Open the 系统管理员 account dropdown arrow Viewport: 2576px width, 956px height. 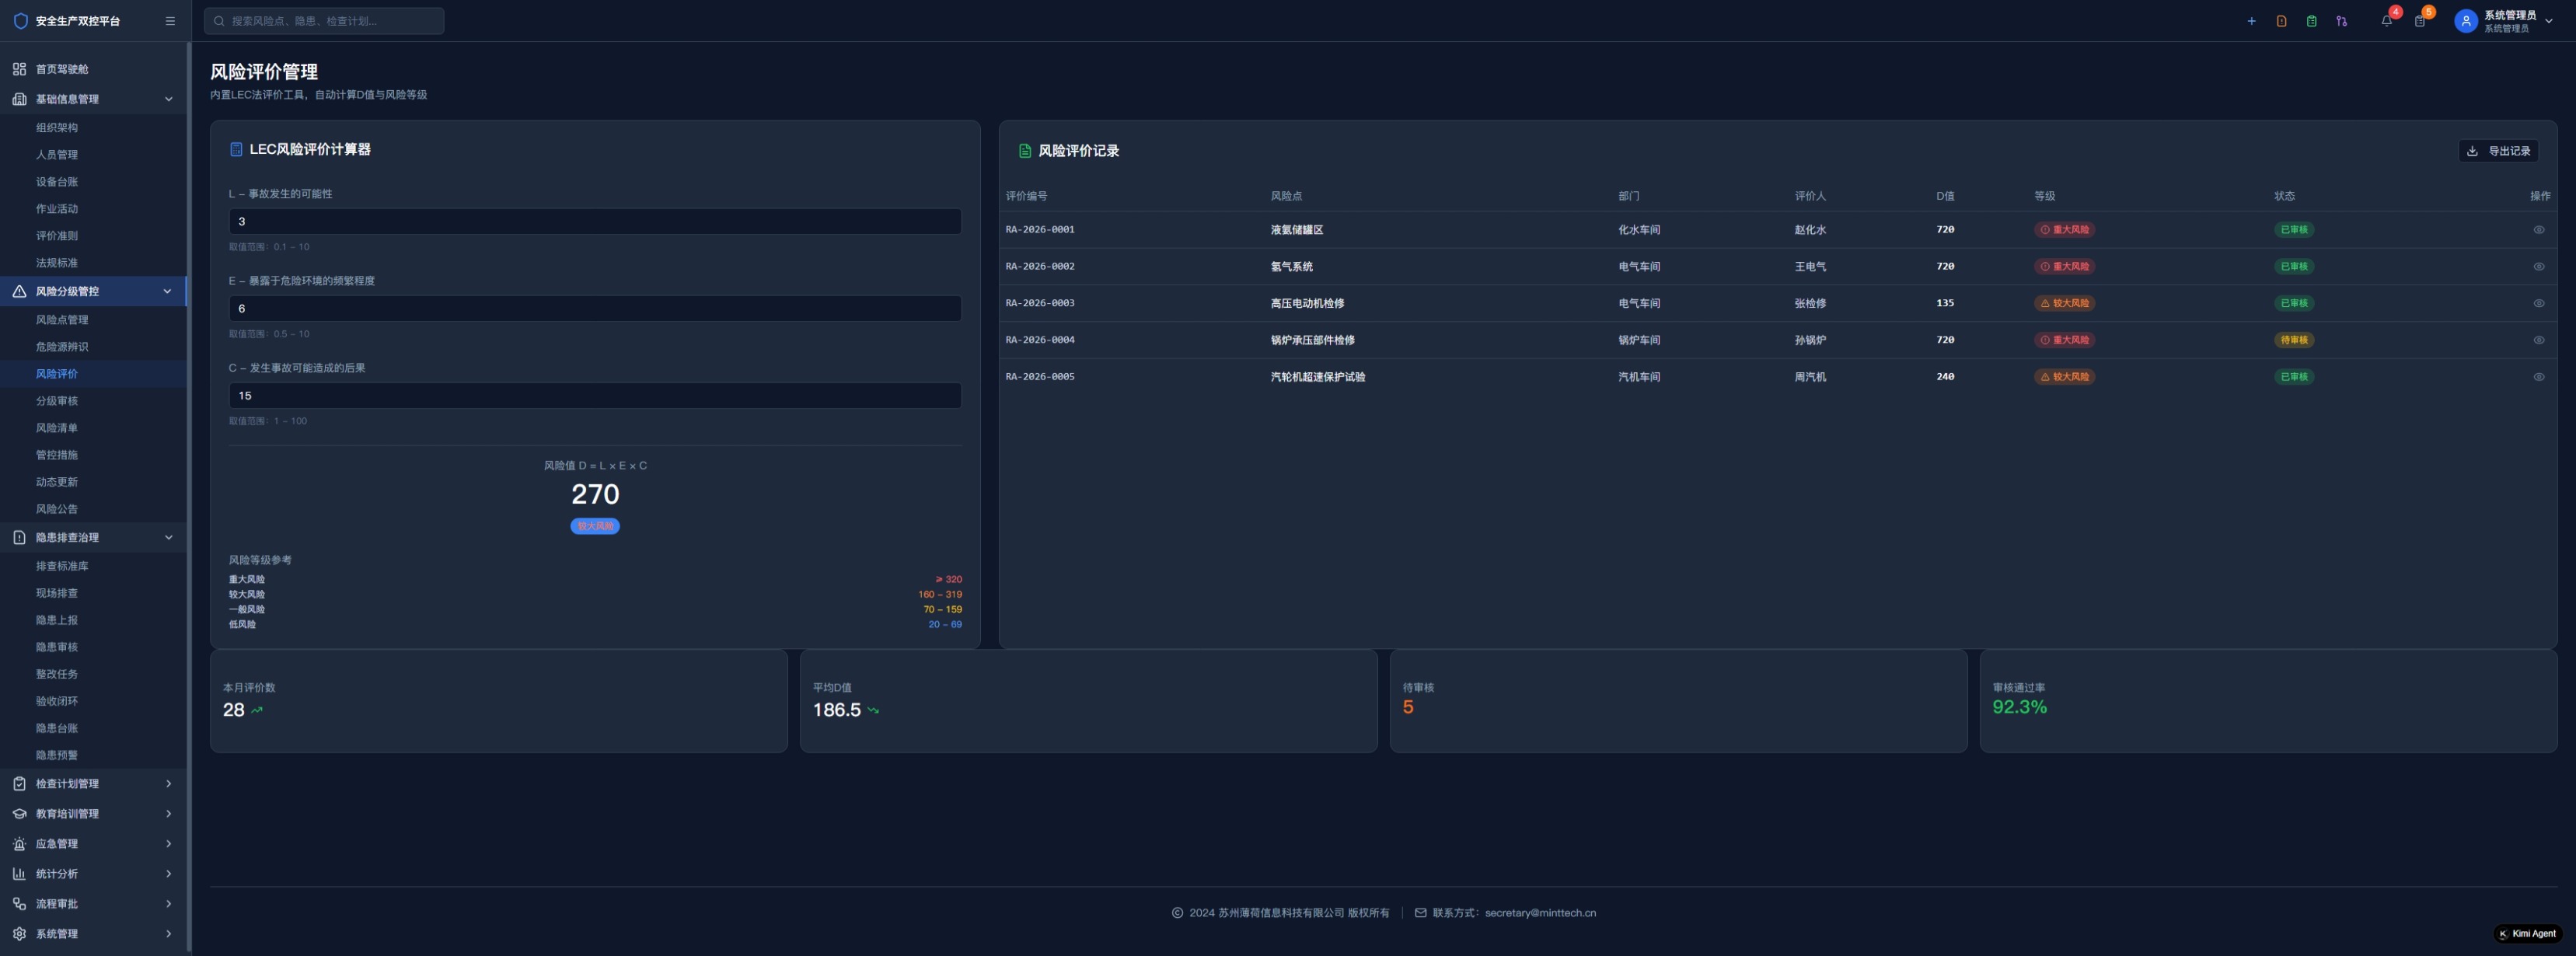click(x=2548, y=21)
